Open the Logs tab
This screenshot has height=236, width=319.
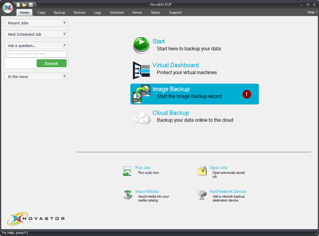97,12
